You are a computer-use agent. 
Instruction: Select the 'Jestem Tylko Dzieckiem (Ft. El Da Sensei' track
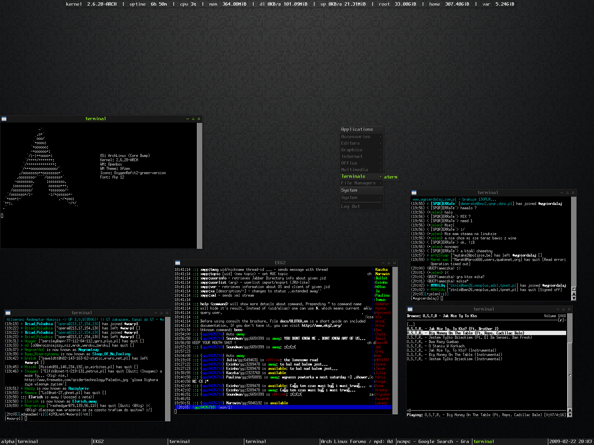(469, 337)
